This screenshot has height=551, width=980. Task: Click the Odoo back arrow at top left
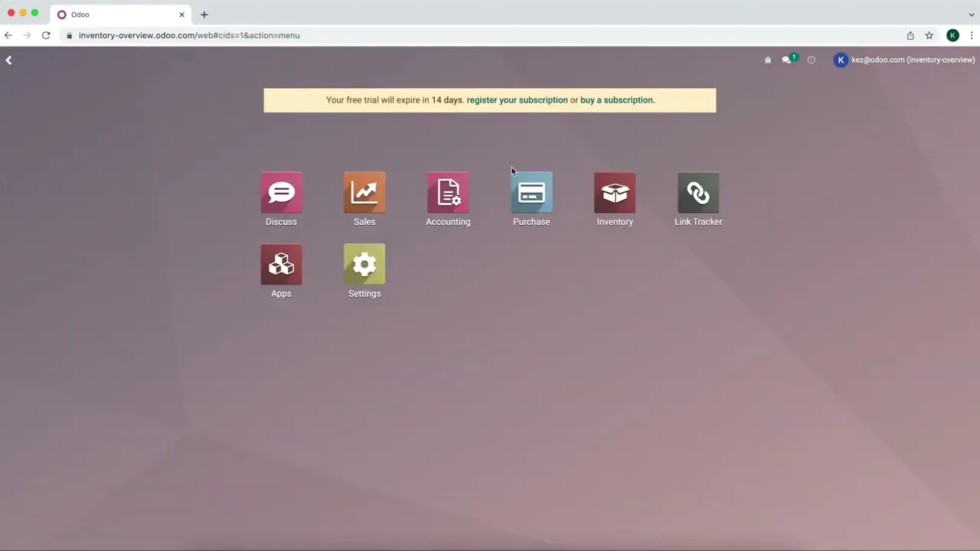tap(8, 60)
